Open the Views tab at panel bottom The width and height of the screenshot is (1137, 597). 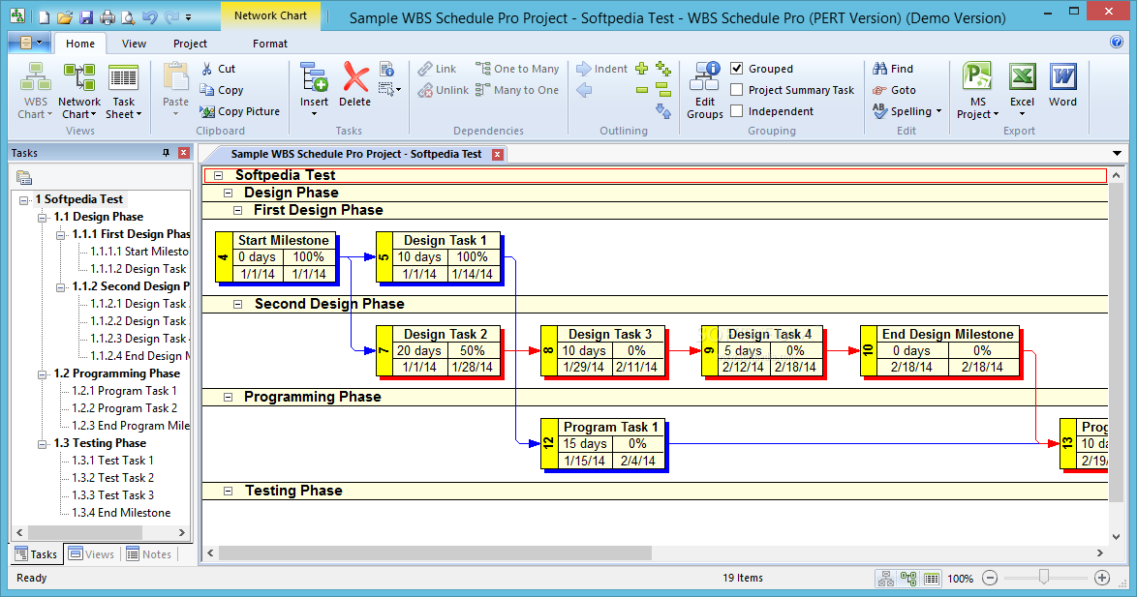coord(91,554)
